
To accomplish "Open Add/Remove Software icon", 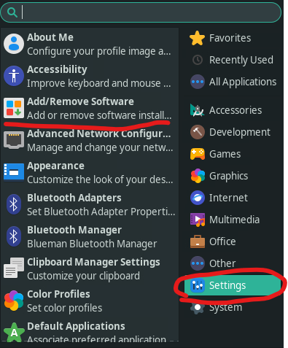I will click(x=14, y=108).
